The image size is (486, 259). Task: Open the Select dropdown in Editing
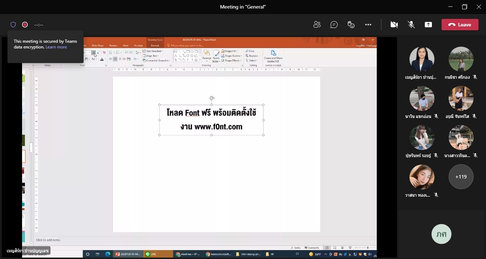pos(251,61)
